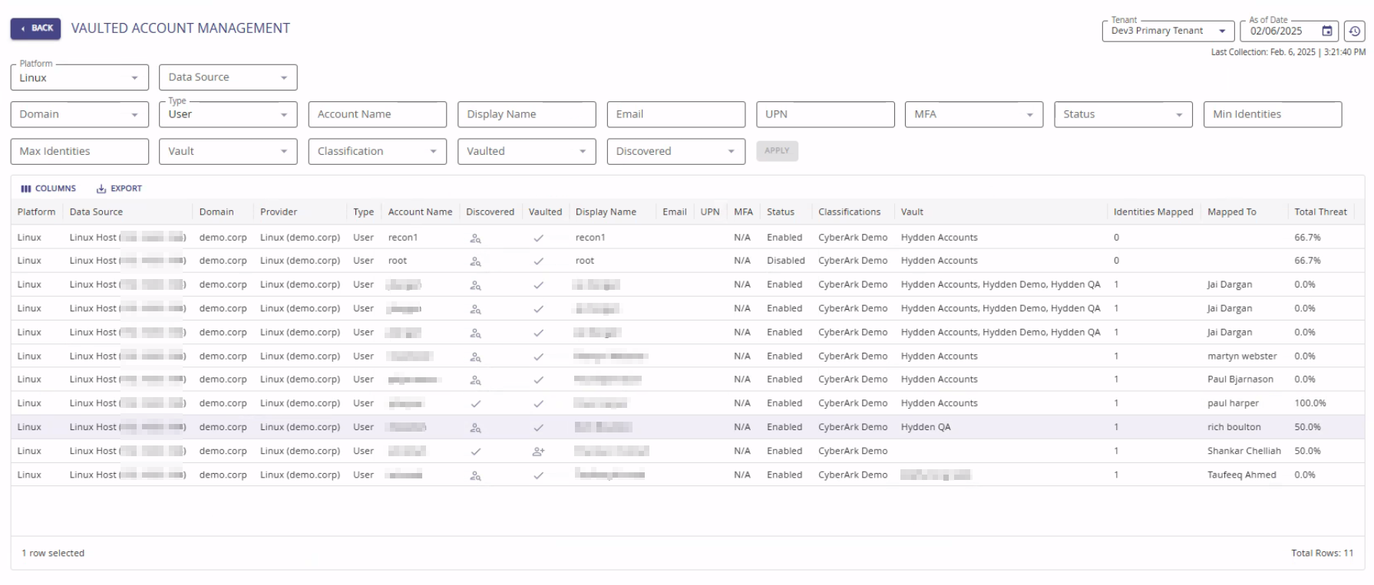
Task: Click the Min Identities field
Action: pyautogui.click(x=1273, y=114)
